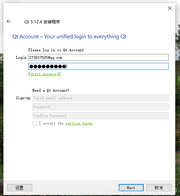Cancel installation with the 取消 button

click(x=159, y=188)
